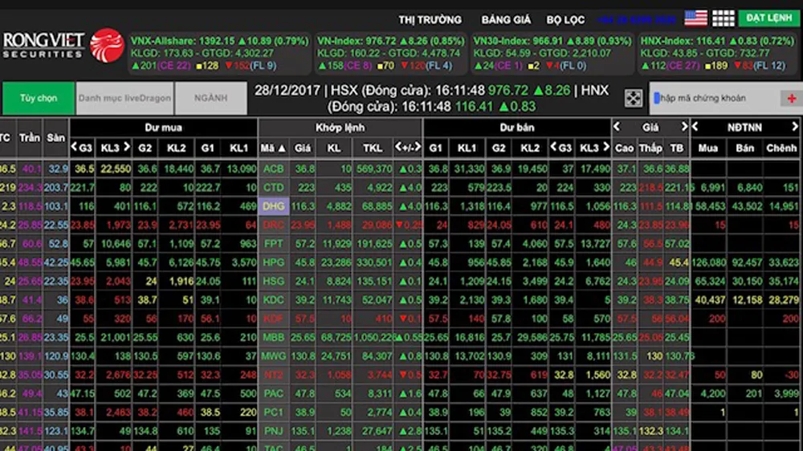Expand the Giá columns with the right arrow
This screenshot has height=451, width=803.
[684, 127]
